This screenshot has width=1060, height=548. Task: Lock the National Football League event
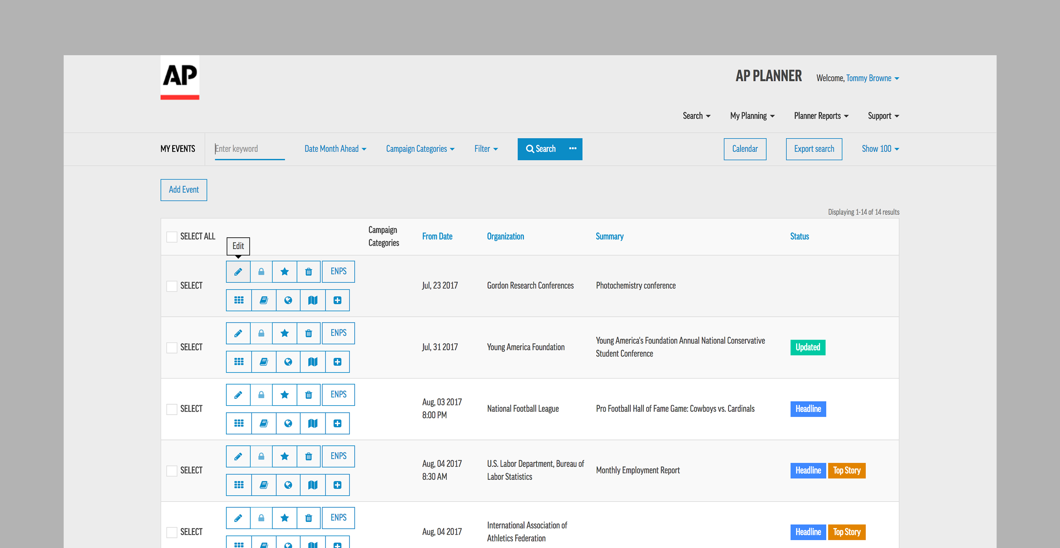(261, 395)
